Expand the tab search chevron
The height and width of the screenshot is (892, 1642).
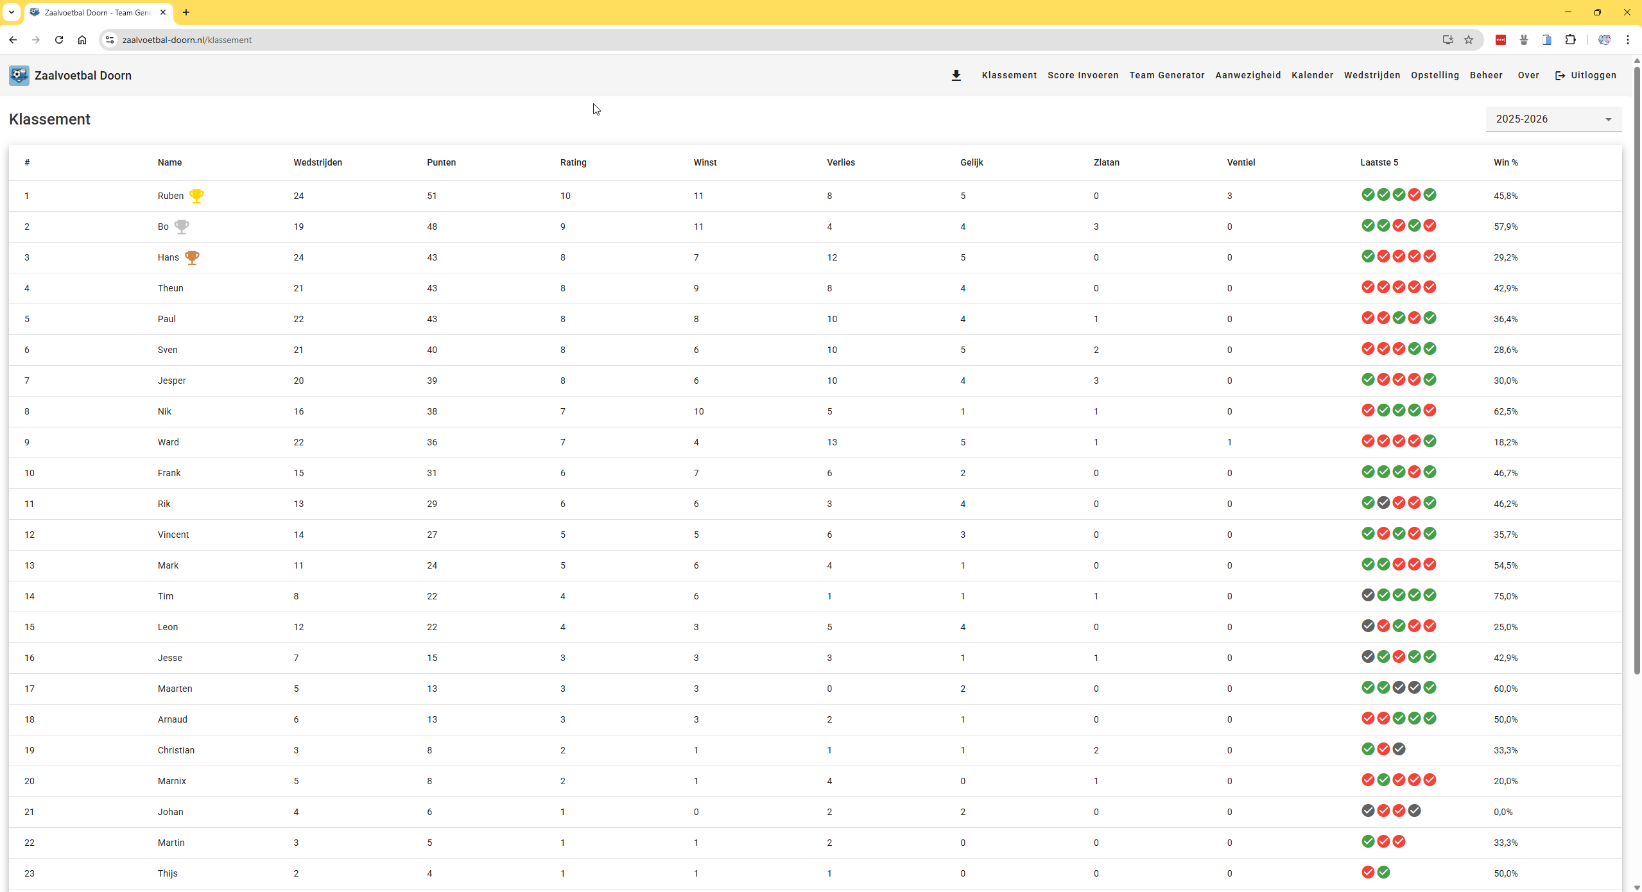point(12,12)
